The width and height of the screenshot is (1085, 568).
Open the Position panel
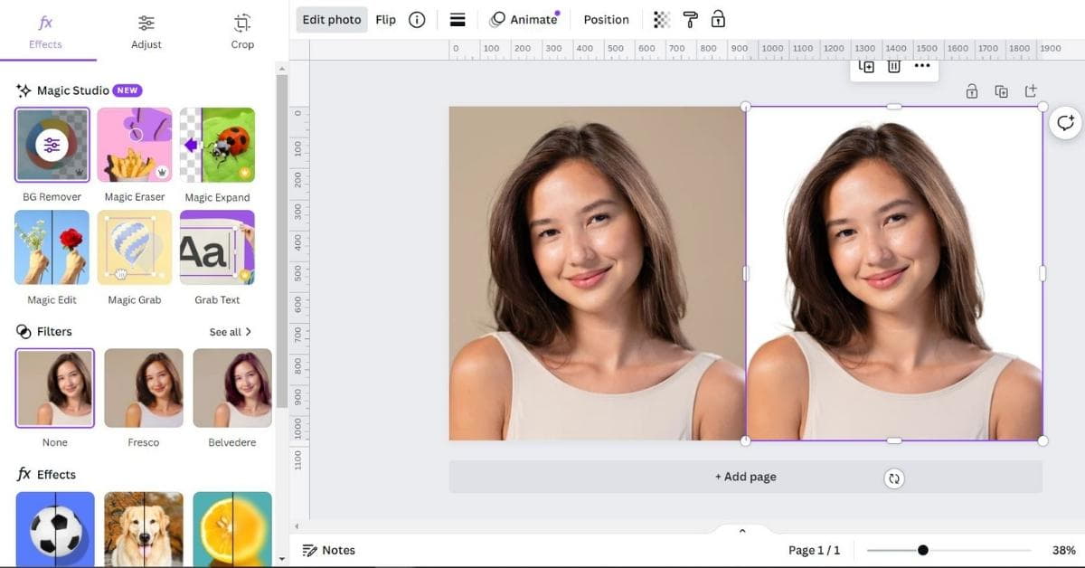tap(606, 20)
